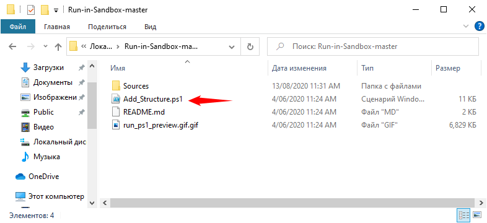Switch to the Главная tab

pos(57,27)
